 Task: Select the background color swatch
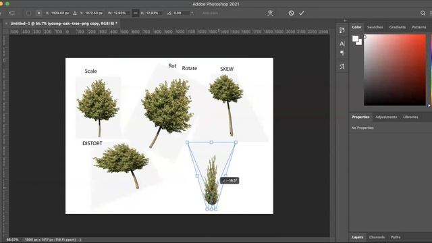359,43
